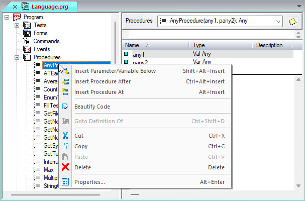This screenshot has width=305, height=201.
Task: Click the Events node icon in tree
Action: click(x=27, y=49)
